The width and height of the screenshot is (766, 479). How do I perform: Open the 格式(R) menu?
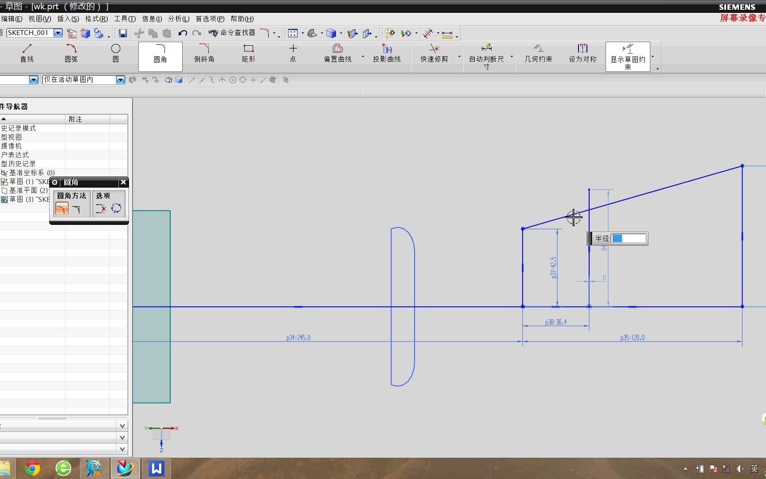point(97,19)
